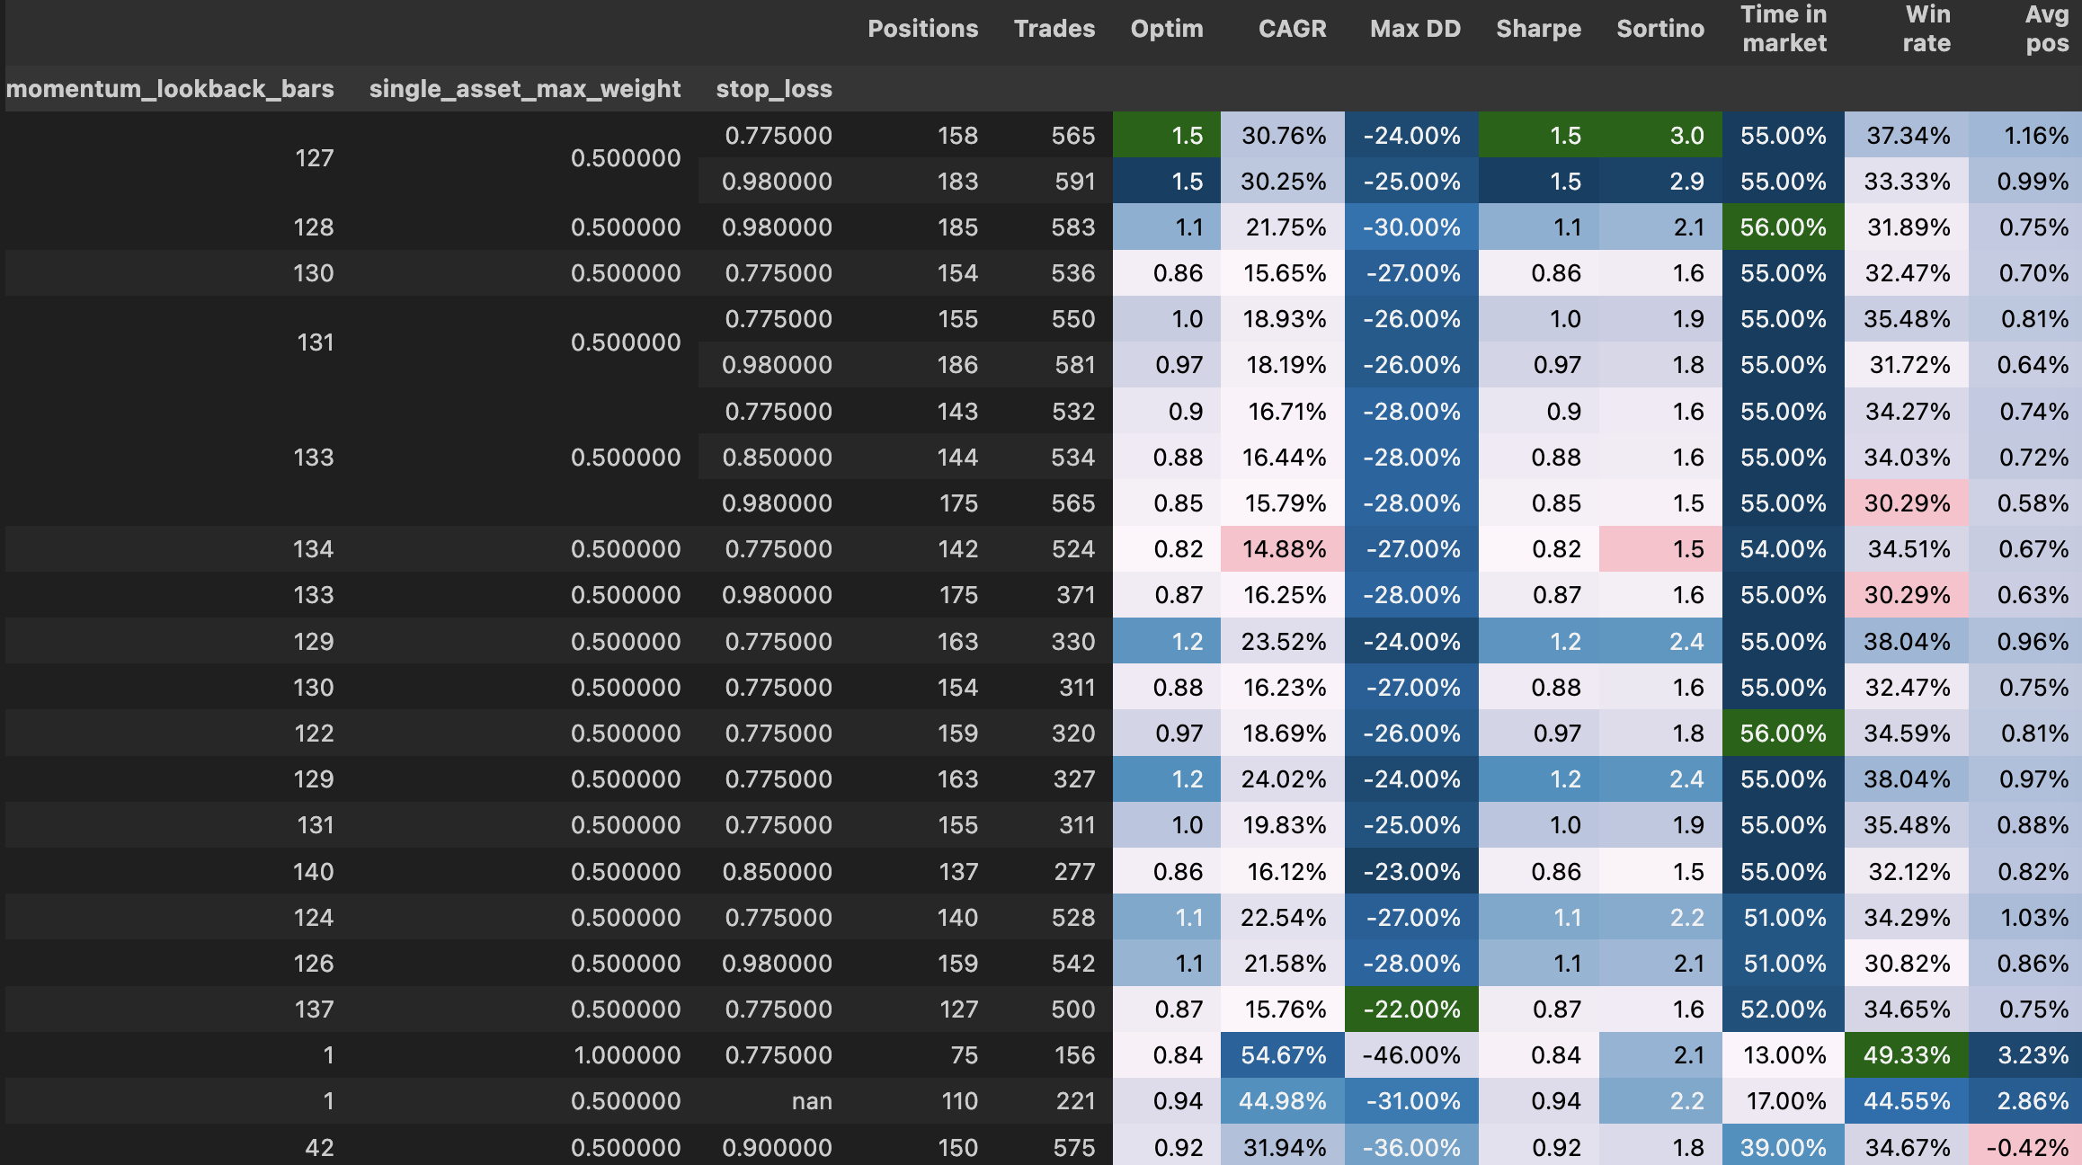The width and height of the screenshot is (2082, 1165).
Task: Click momentum lookback value 140
Action: (x=313, y=872)
